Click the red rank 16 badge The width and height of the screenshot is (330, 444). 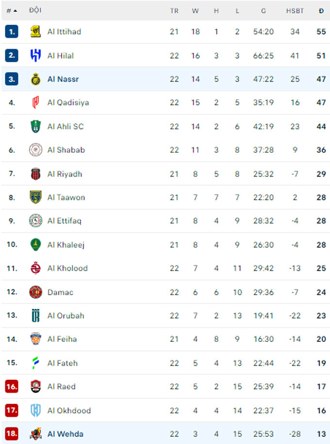tap(12, 387)
